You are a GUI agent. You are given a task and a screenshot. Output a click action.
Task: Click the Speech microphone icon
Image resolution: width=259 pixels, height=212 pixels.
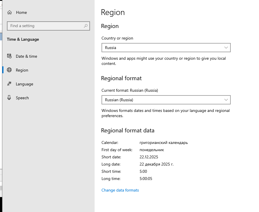coord(10,98)
